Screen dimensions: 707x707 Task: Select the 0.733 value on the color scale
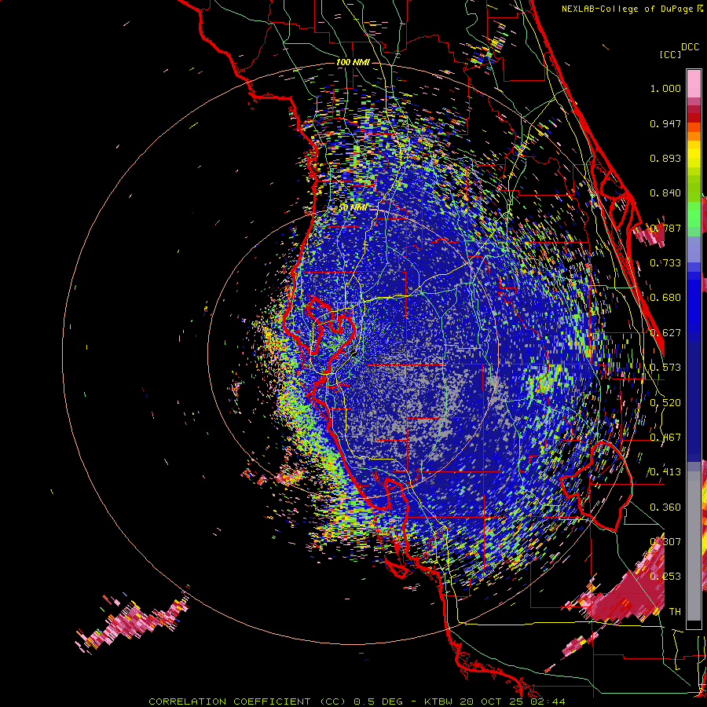665,263
